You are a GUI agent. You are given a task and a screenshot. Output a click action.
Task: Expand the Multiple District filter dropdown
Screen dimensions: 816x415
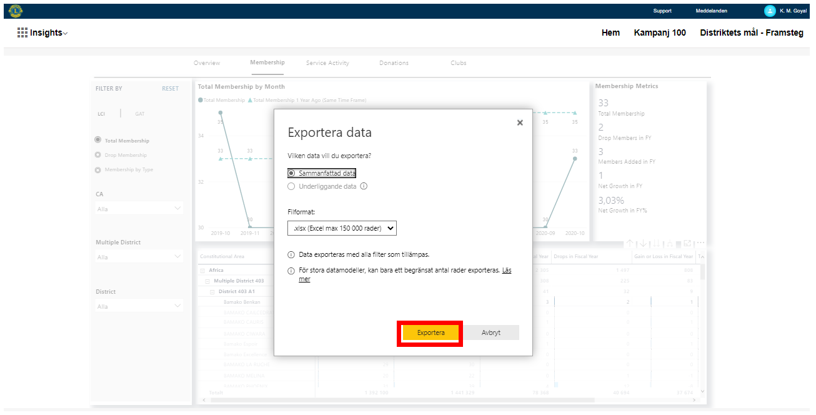coord(139,257)
